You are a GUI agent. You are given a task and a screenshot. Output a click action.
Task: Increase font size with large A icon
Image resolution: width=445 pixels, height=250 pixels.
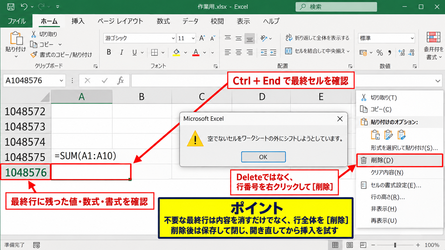(x=202, y=38)
